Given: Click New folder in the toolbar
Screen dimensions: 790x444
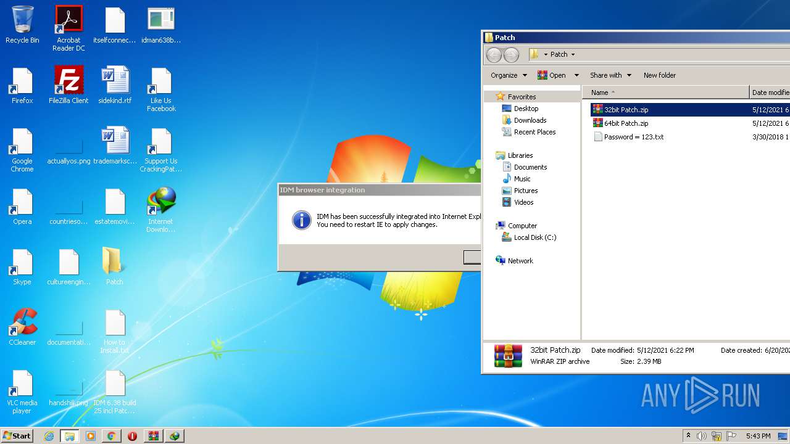Looking at the screenshot, I should (660, 75).
